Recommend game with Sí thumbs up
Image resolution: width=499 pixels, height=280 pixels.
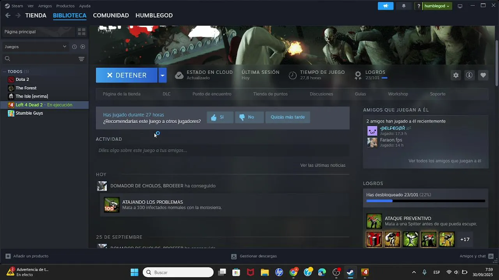click(220, 117)
